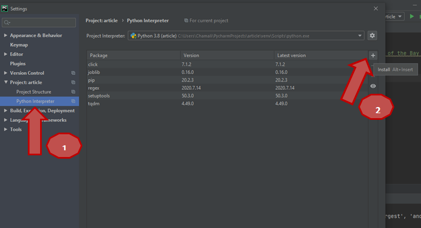Viewport: 421px width, 228px height.
Task: Click the Package column header
Action: [134, 55]
